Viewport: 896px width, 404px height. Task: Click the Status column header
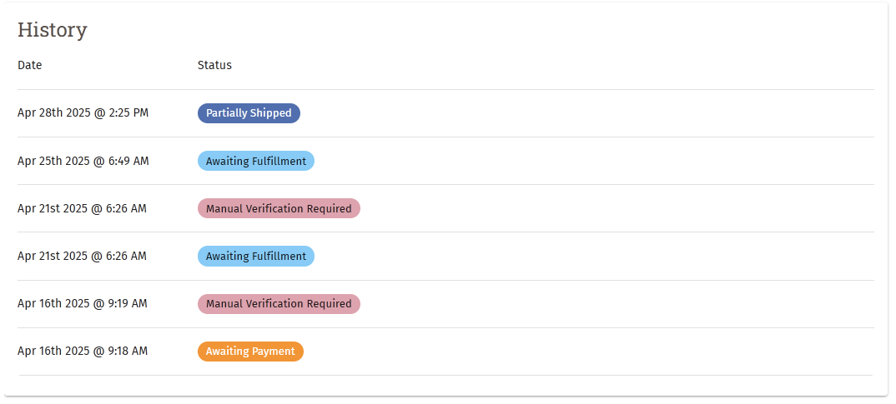pos(214,65)
